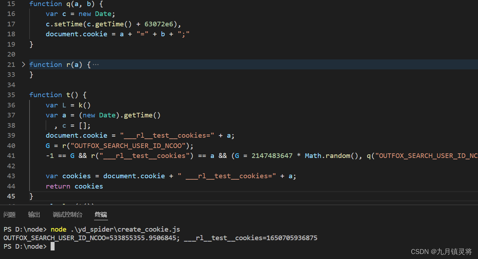478x259 pixels.
Task: Click closing brace on line 45
Action: pos(31,196)
